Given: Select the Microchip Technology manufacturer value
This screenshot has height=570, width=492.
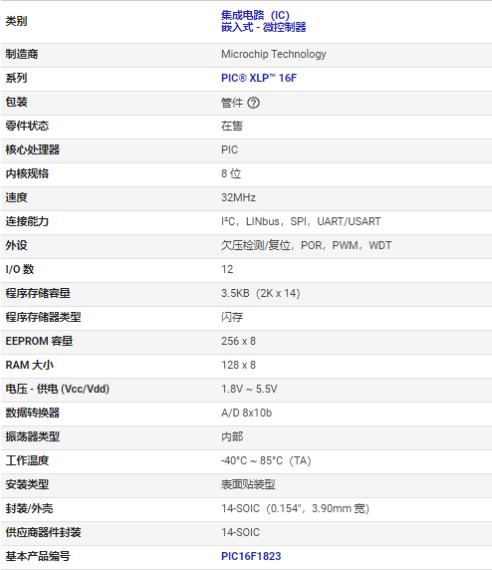Looking at the screenshot, I should coord(274,54).
